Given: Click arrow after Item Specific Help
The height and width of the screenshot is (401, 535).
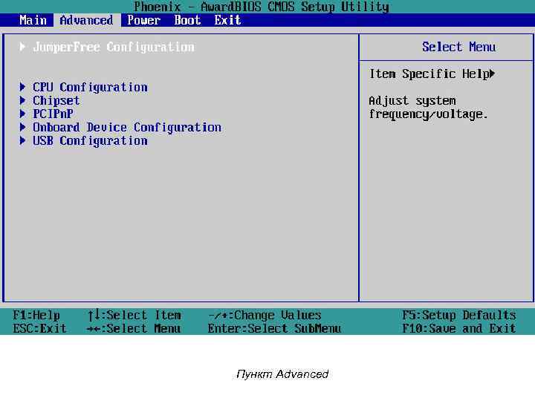Looking at the screenshot, I should coord(492,74).
